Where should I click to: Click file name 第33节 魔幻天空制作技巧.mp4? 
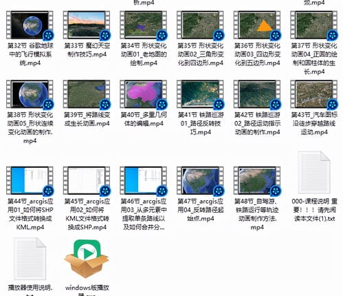(87, 50)
